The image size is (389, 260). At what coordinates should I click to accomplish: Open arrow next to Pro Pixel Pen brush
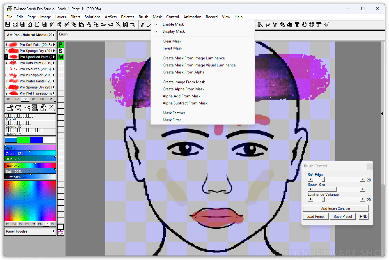54,69
